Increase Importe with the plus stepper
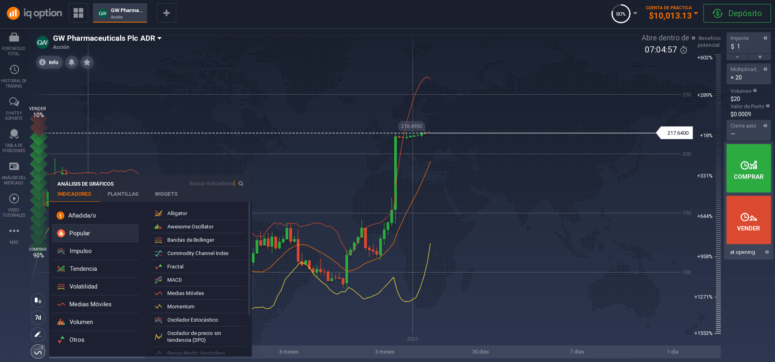Screen dimensions: 775x362 760,57
